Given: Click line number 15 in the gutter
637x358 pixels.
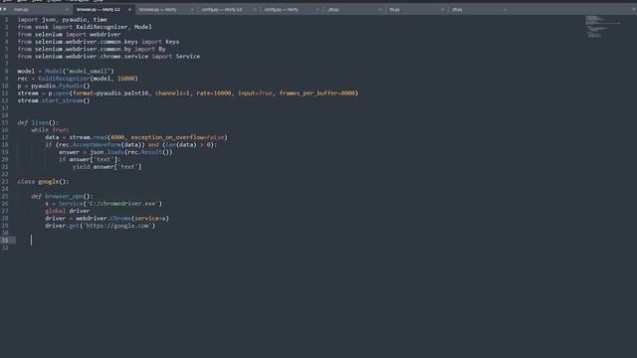Looking at the screenshot, I should coord(5,122).
